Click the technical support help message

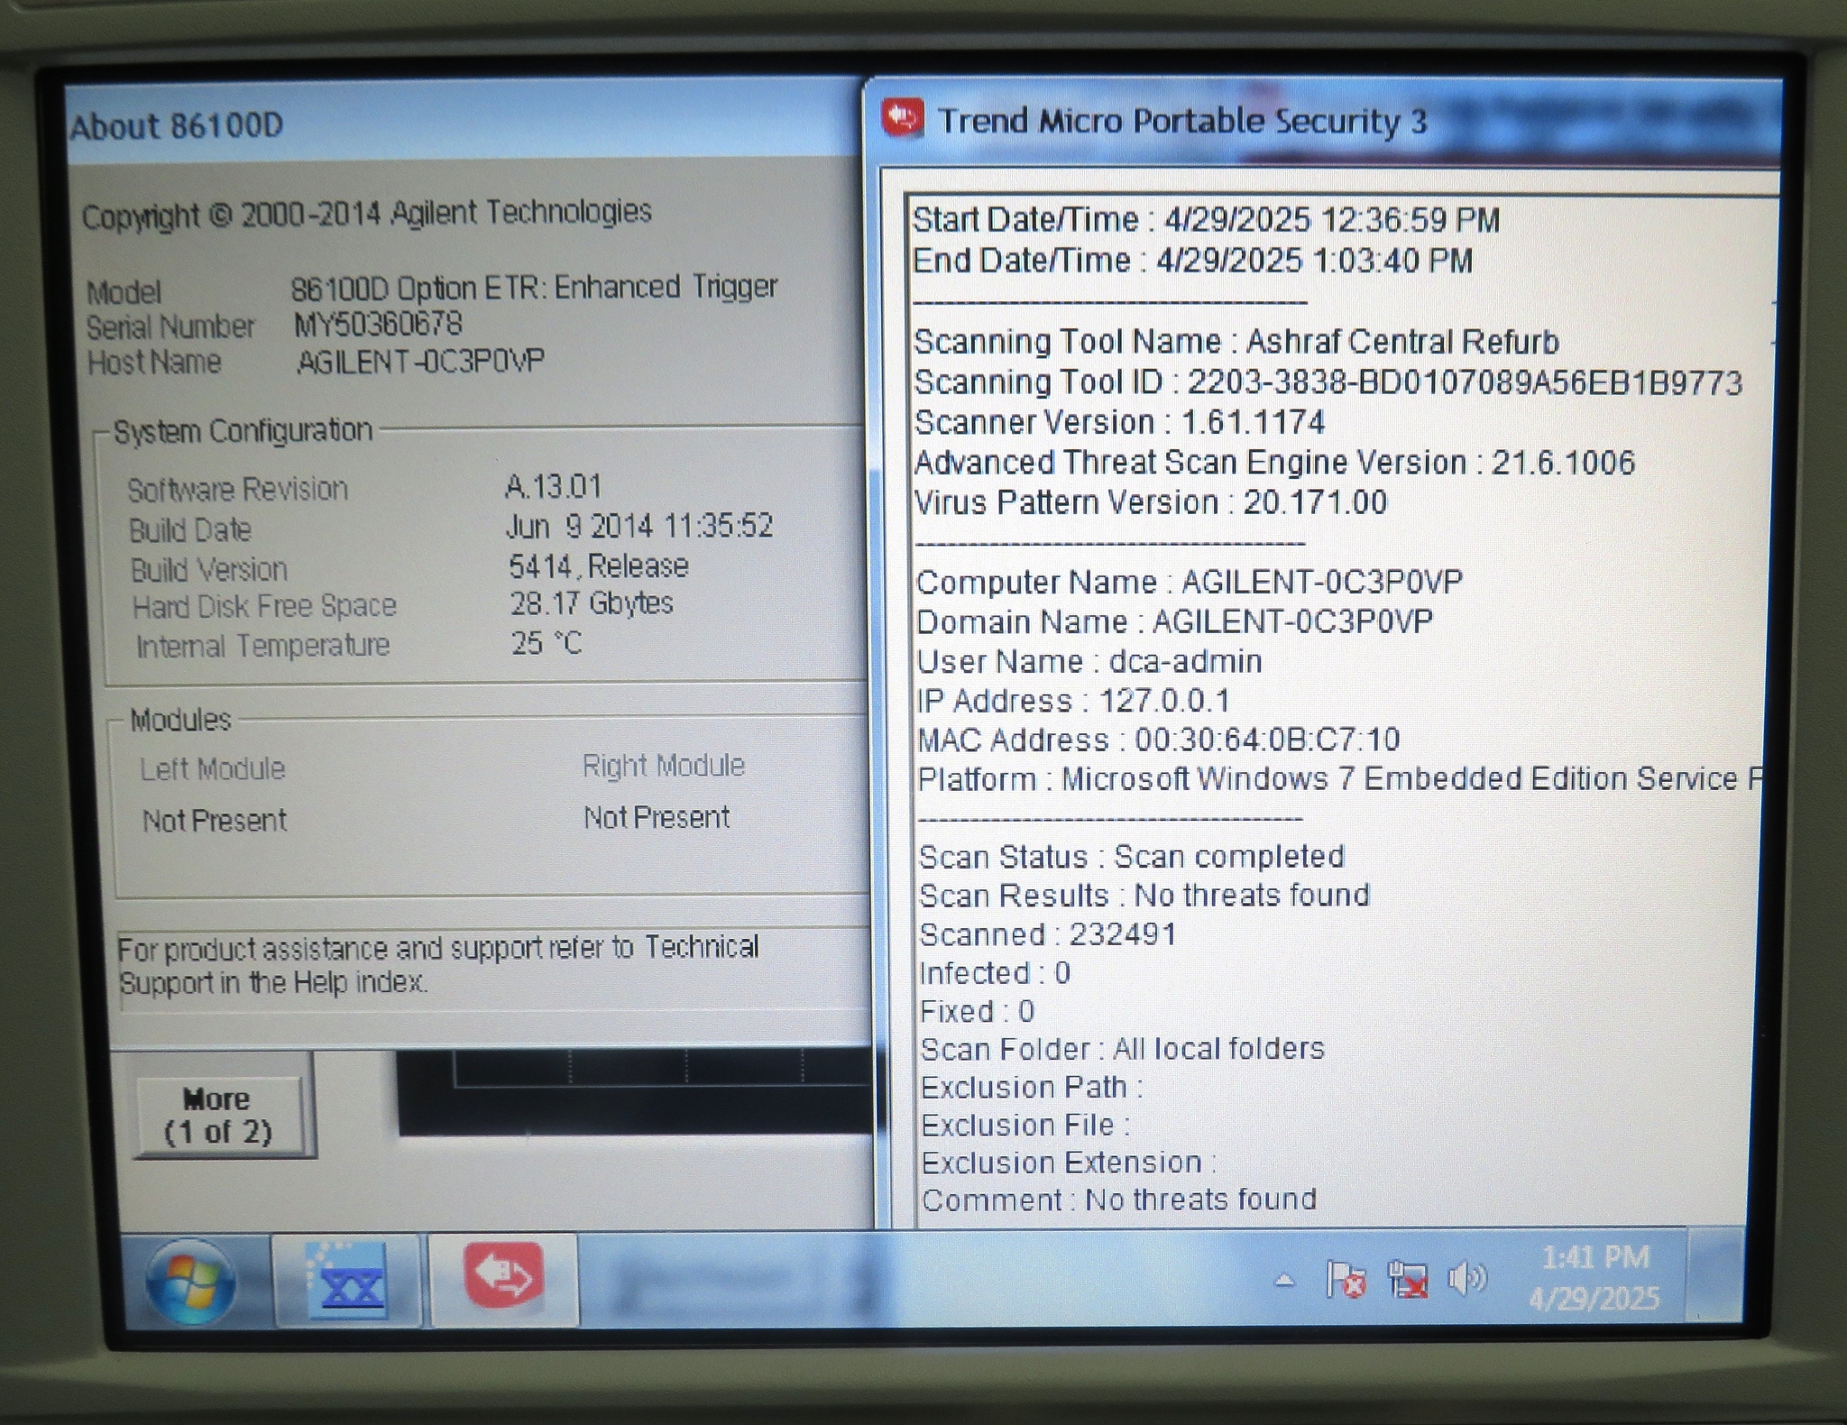pos(438,964)
